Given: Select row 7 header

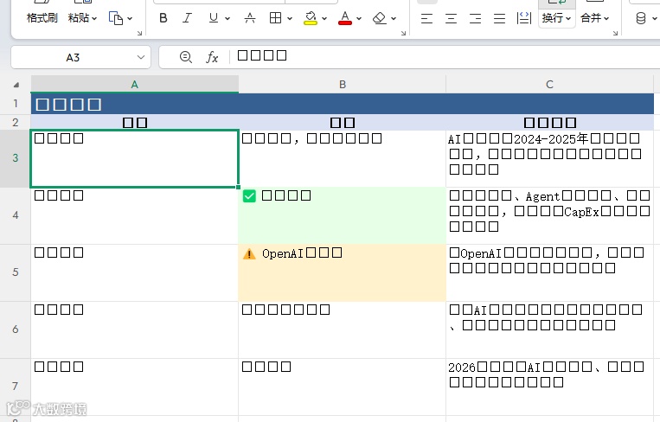Looking at the screenshot, I should pyautogui.click(x=16, y=387).
